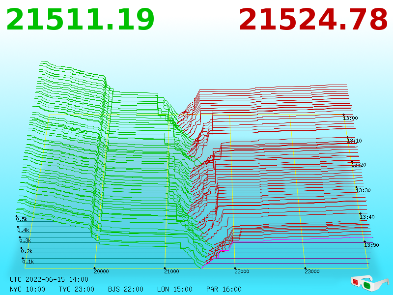Click the 0.1k volume axis label
The image size is (393, 295).
point(28,262)
